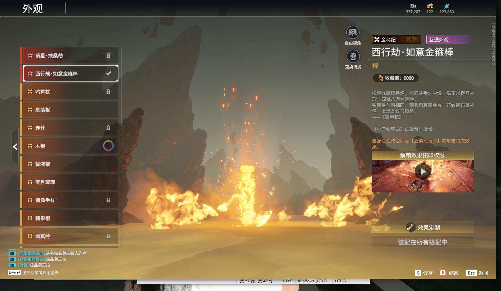This screenshot has height=291, width=501.
Task: Click the Esc 返回 back button
Action: pos(477,273)
